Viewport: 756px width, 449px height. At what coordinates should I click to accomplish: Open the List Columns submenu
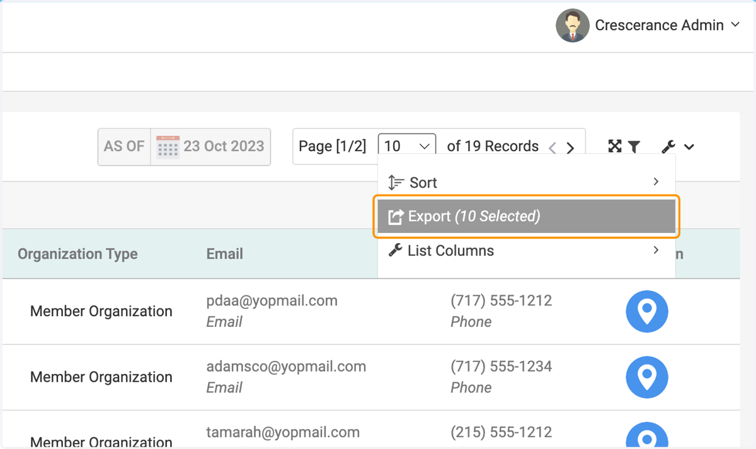(x=527, y=251)
